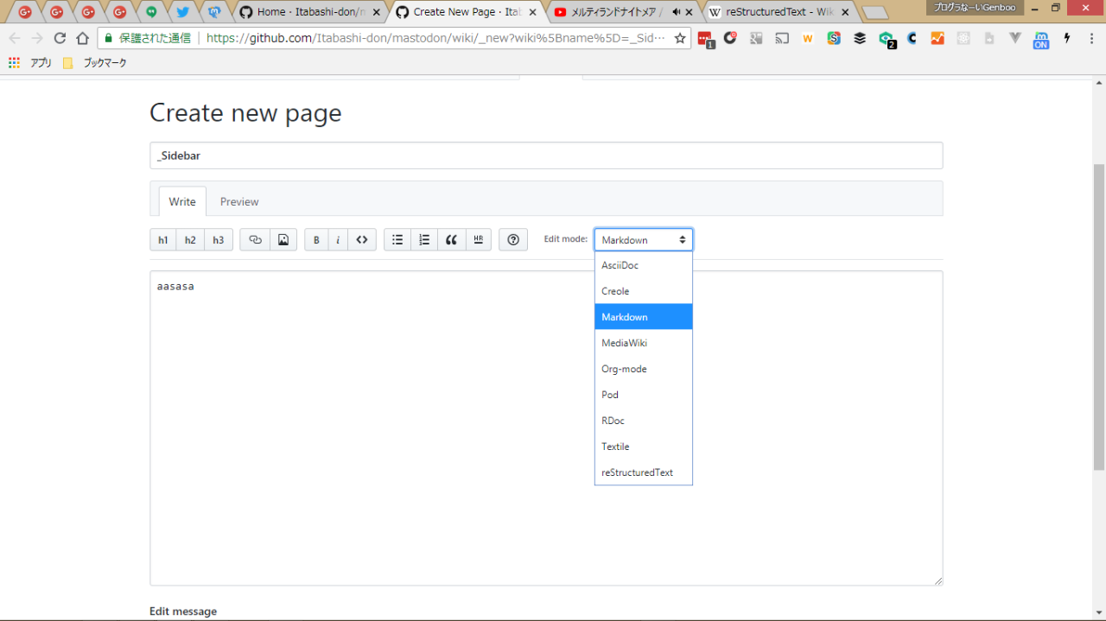The width and height of the screenshot is (1106, 621).
Task: Click the h1 heading toolbar button
Action: (x=163, y=240)
